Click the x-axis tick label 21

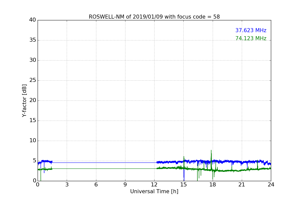[242, 184]
